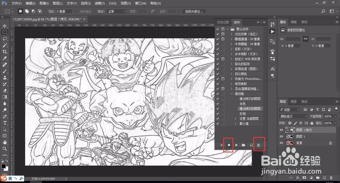Screen dimensions: 340x183
Task: Select the Clone Stamp tool
Action: point(4,77)
